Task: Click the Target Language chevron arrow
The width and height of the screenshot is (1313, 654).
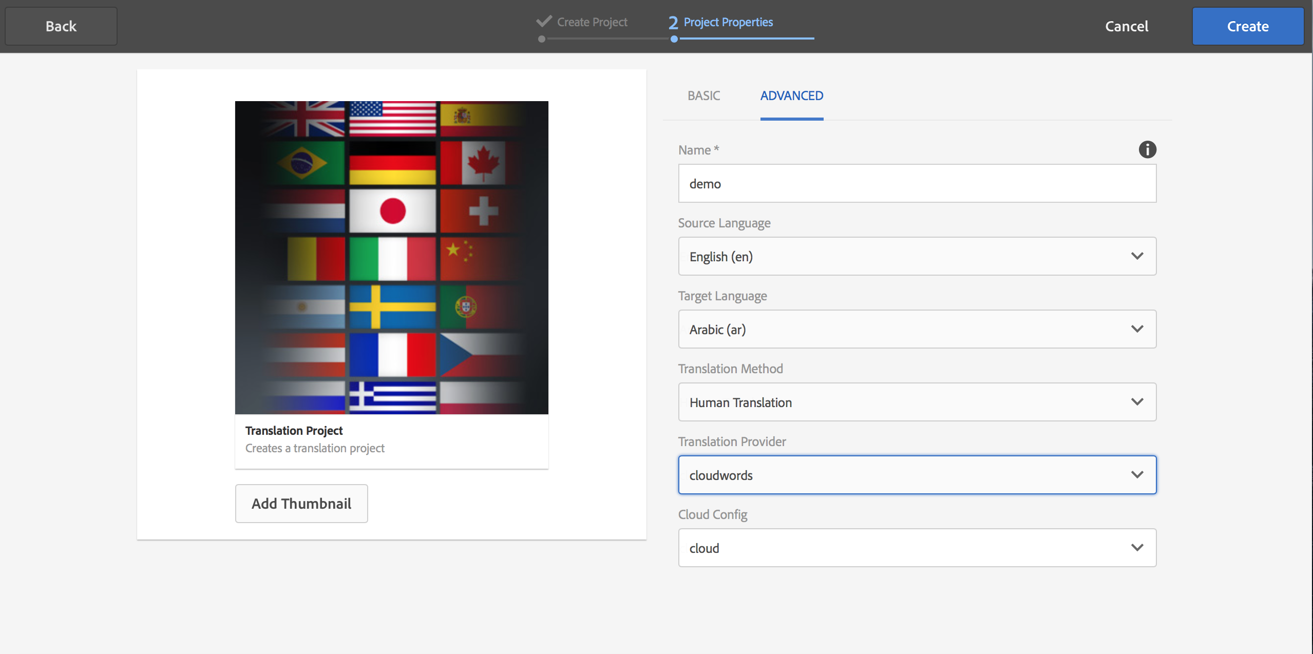Action: pyautogui.click(x=1137, y=329)
